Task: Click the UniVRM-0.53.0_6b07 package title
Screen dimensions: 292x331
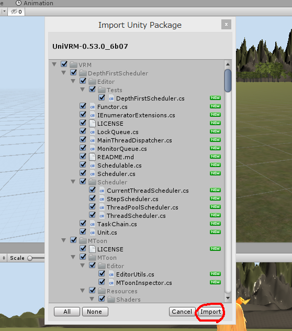Action: pos(90,46)
